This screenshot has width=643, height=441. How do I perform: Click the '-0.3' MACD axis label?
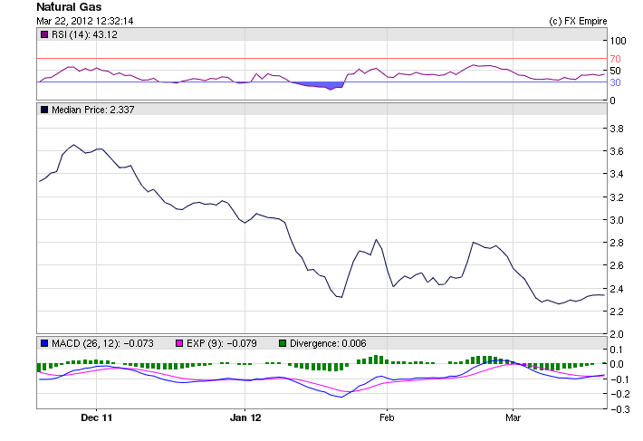(620, 409)
